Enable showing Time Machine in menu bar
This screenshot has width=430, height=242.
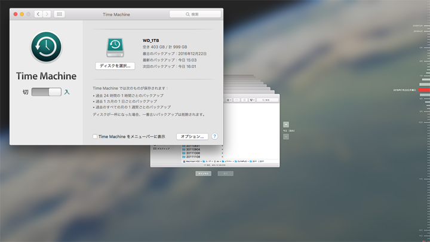click(95, 136)
